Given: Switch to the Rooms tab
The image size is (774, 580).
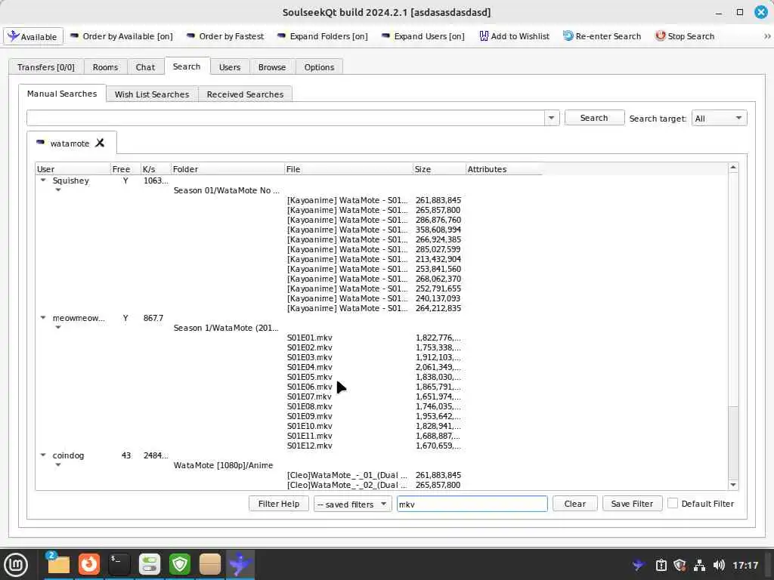Looking at the screenshot, I should point(105,67).
